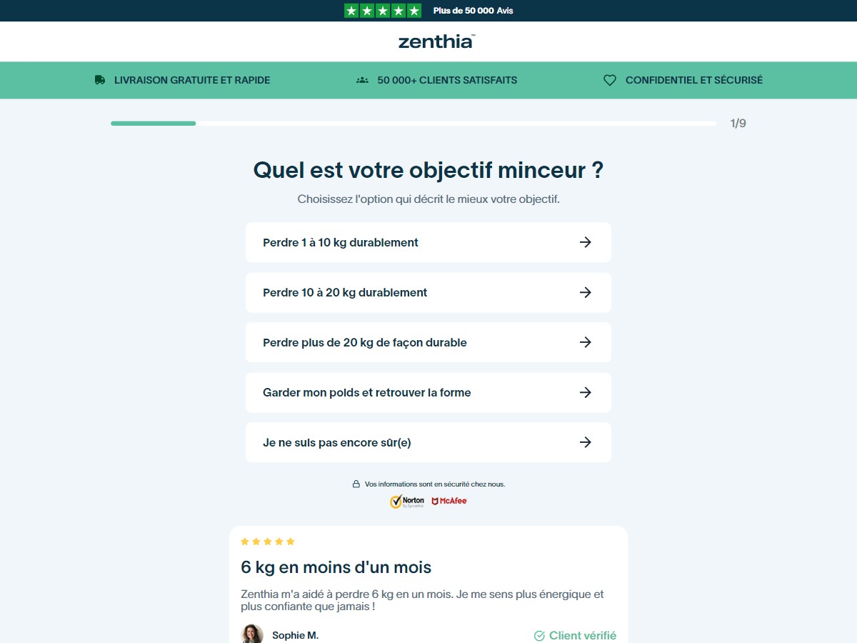The image size is (857, 643).
Task: Click the Client vérifié checkmark icon
Action: click(539, 635)
